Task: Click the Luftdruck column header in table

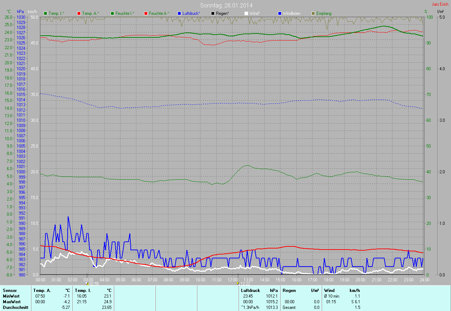Action: (x=251, y=291)
